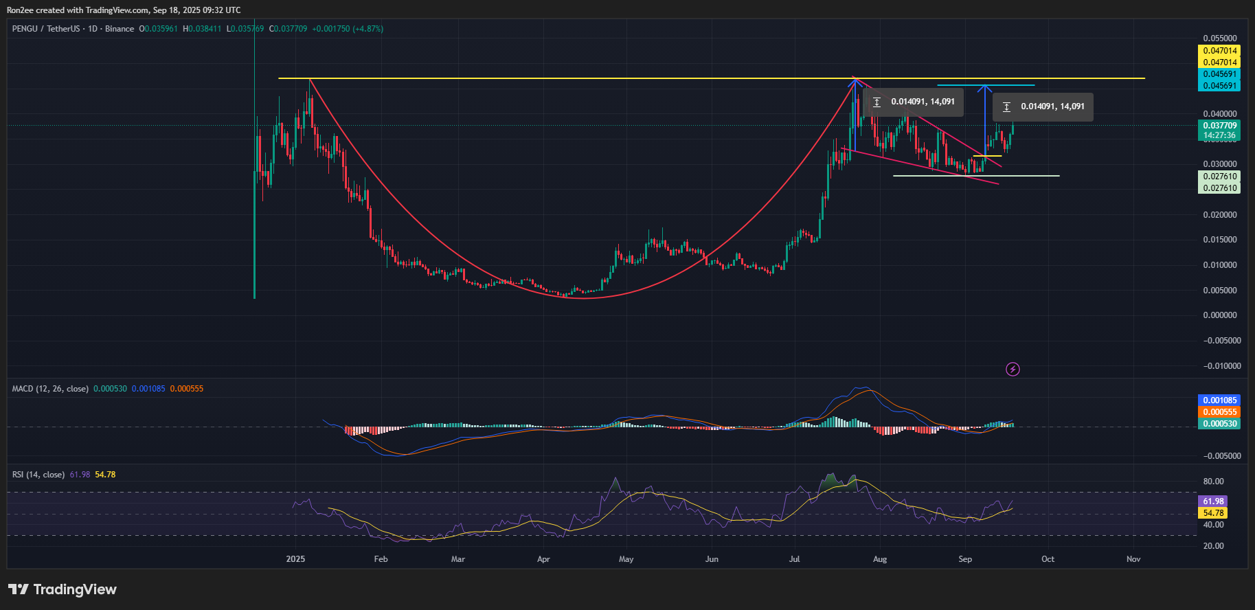Click the TradingView logo in the footer

pos(63,589)
